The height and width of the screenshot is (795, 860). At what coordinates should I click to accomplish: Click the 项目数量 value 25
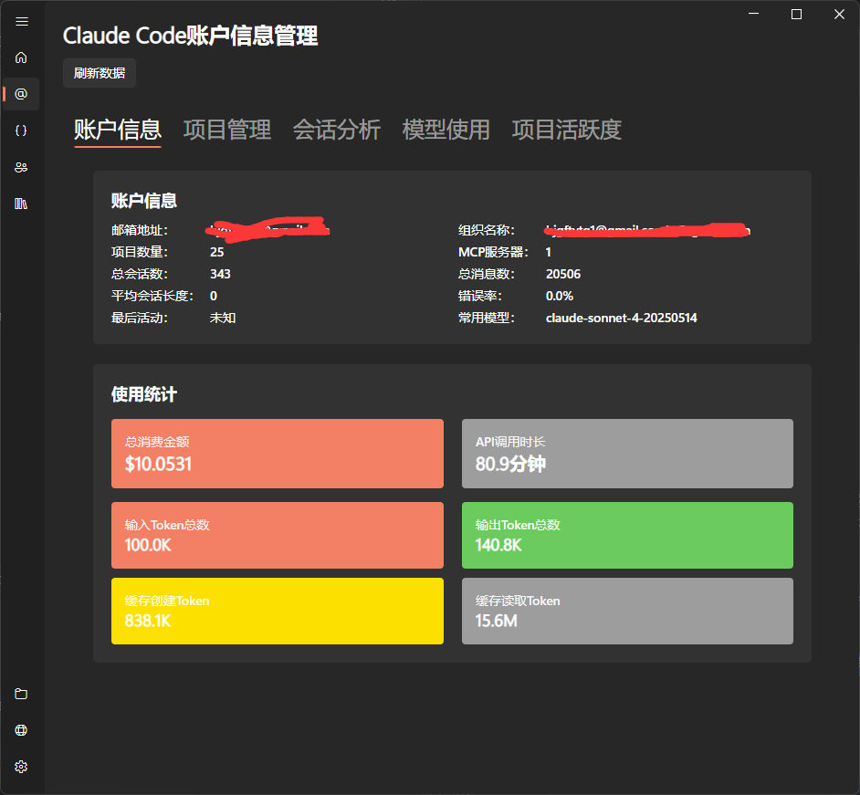coord(217,252)
